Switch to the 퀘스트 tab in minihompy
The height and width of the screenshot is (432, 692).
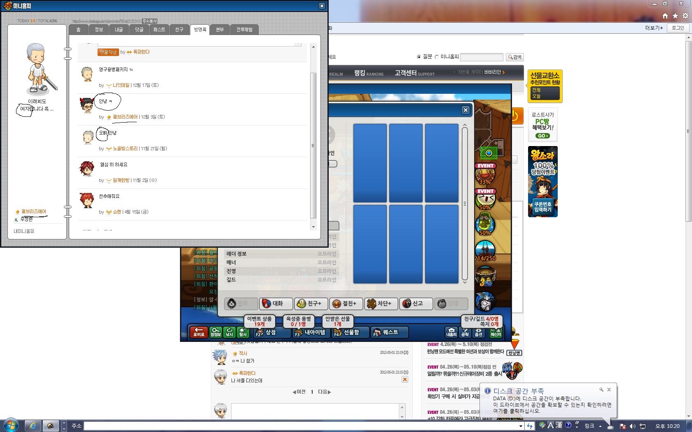coord(159,30)
